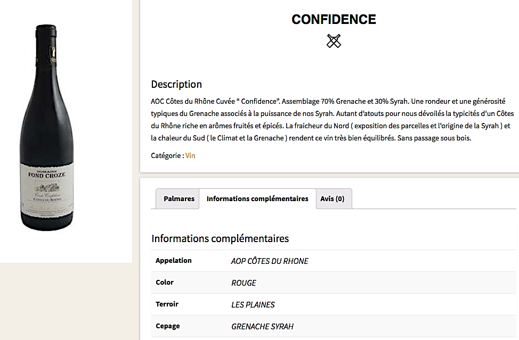Click the LES PLAINES terroir value
The width and height of the screenshot is (519, 340).
(253, 305)
